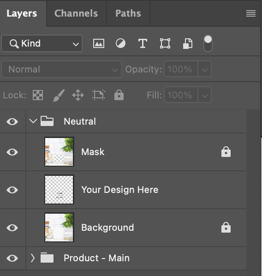Screen dimensions: 262x276
Task: Filter layers by pixel image icon
Action: pyautogui.click(x=99, y=43)
